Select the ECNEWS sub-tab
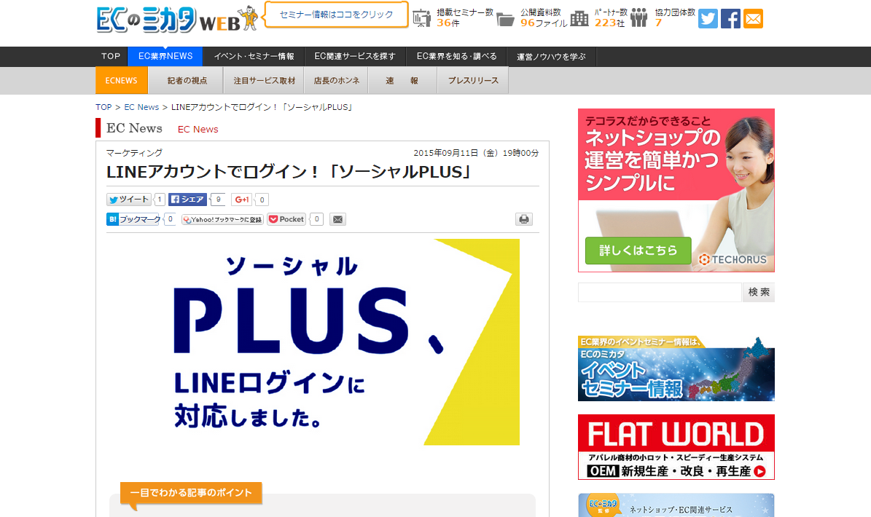This screenshot has width=871, height=517. (122, 80)
